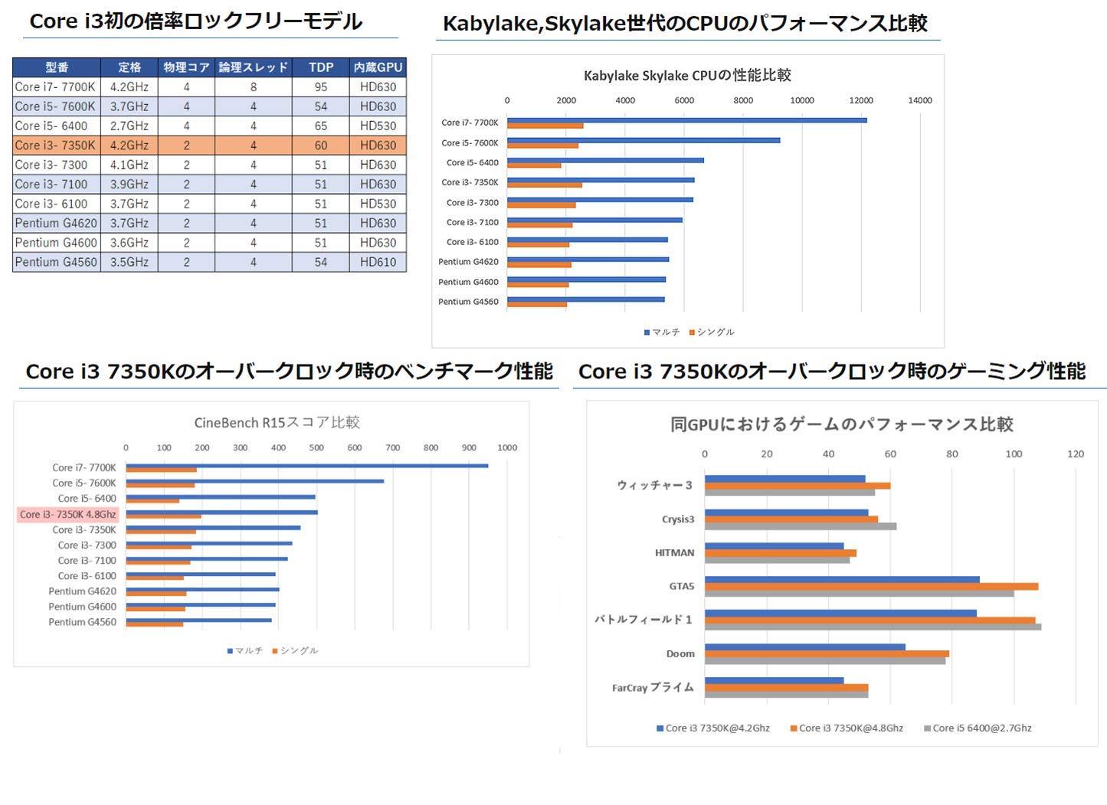Viewport: 1107px width, 805px height.
Task: Click 'Pentium G4560' label in Kabylake Skylake chart
Action: (468, 302)
